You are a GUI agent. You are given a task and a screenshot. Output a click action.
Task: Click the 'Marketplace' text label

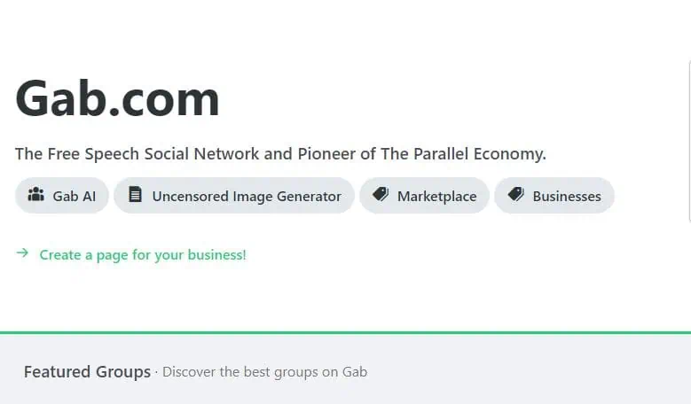(x=436, y=197)
